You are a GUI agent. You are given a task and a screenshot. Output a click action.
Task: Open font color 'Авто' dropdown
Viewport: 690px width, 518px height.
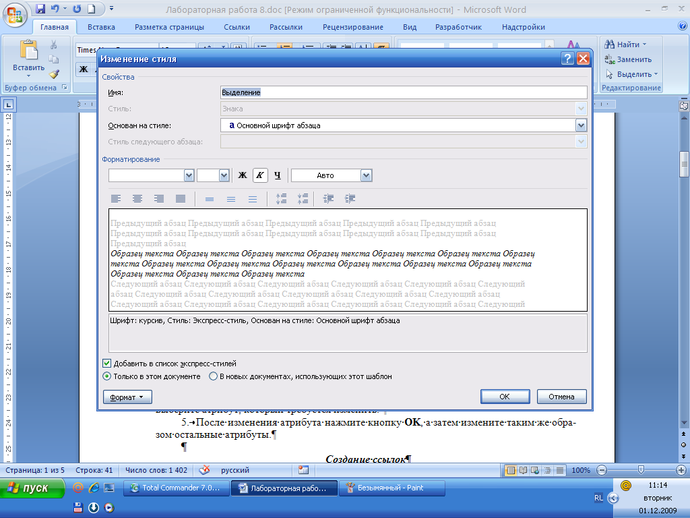(366, 175)
